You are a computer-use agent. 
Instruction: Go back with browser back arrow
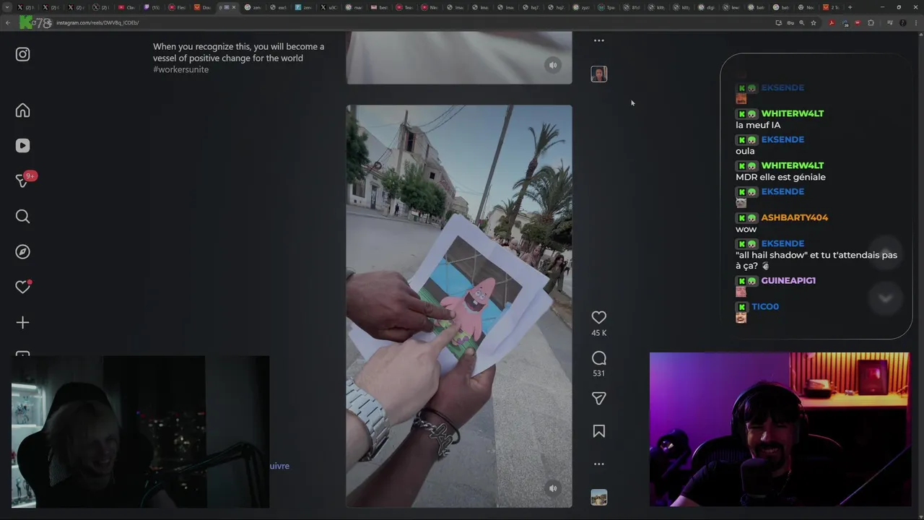(x=8, y=22)
